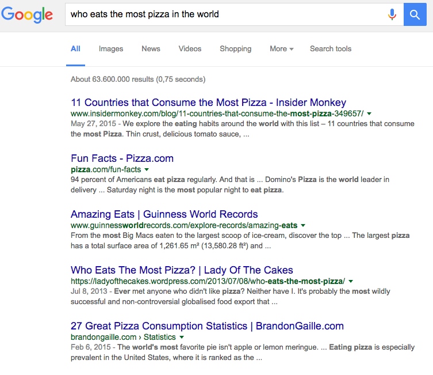Screen dimensions: 433x375
Task: Click the About 63.600.000 results text
Action: 138,79
